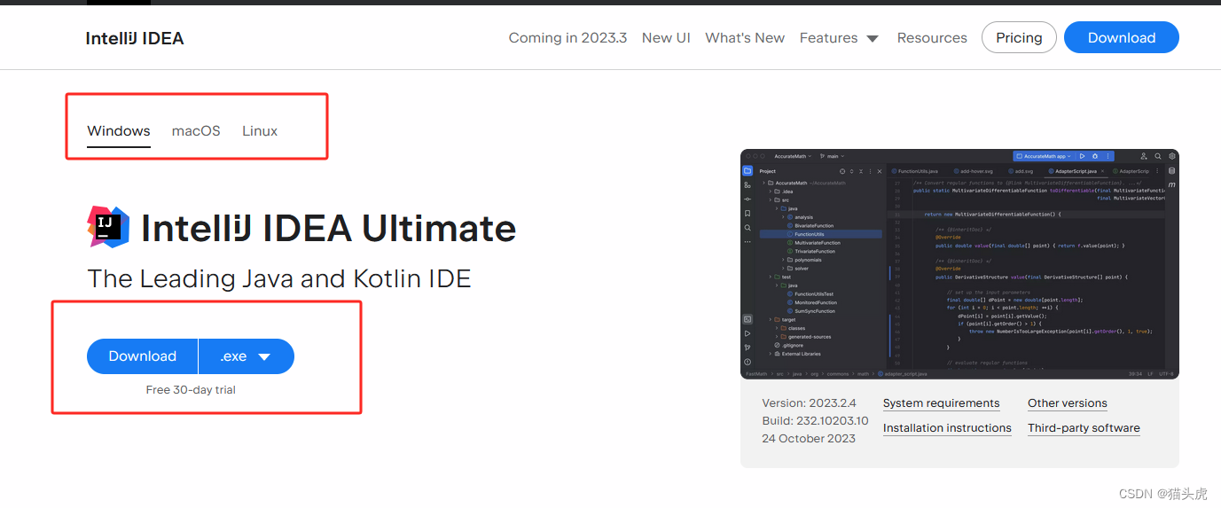Go to the New UI page
1221x508 pixels.
coord(666,38)
